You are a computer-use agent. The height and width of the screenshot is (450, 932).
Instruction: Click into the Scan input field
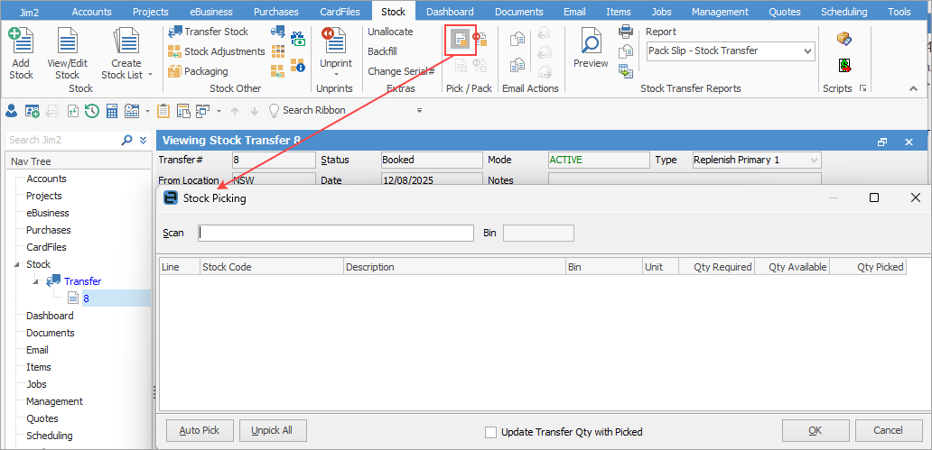click(335, 233)
